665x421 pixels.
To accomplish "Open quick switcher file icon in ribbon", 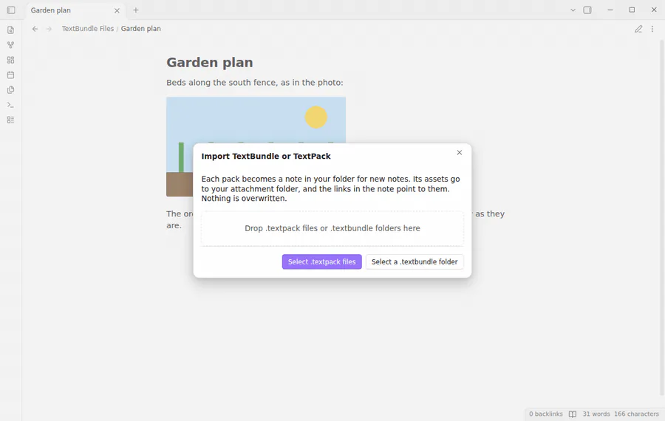I will 10,30.
